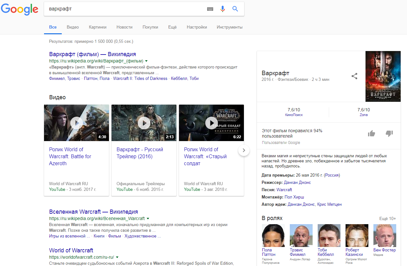Follow the Фильм sitelink
This screenshot has width=407, height=266.
(115, 236)
